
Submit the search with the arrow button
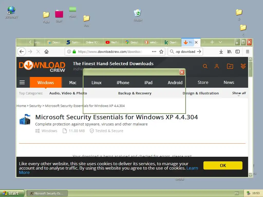click(199, 52)
